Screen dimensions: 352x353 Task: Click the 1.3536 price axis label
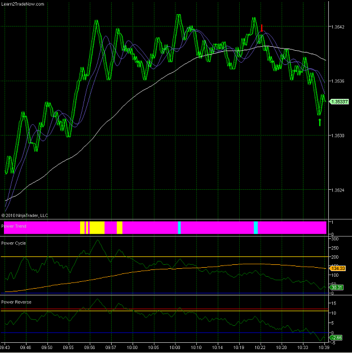[x=337, y=81]
